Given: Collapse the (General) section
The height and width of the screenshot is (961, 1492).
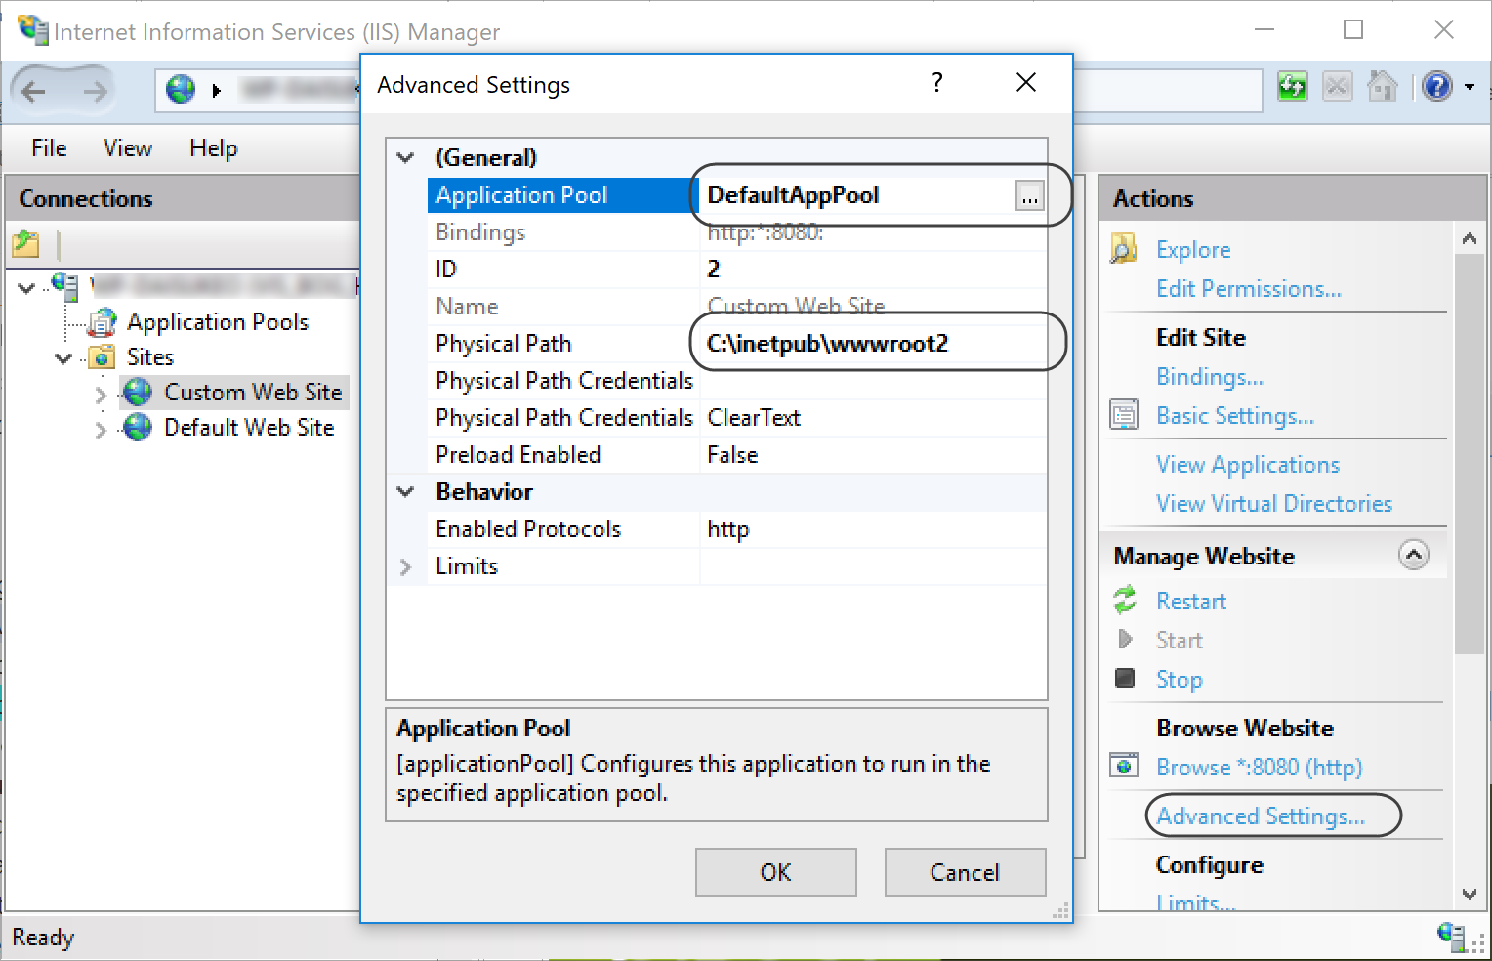Looking at the screenshot, I should pos(405,157).
